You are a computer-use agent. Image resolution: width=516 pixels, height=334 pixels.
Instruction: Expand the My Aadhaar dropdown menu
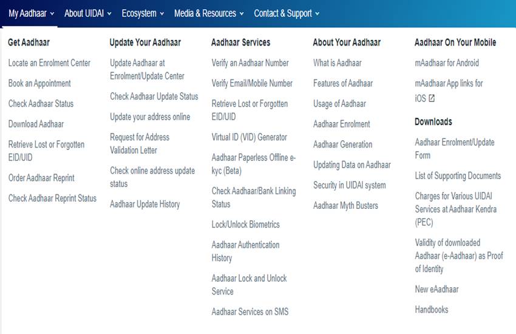coord(32,13)
